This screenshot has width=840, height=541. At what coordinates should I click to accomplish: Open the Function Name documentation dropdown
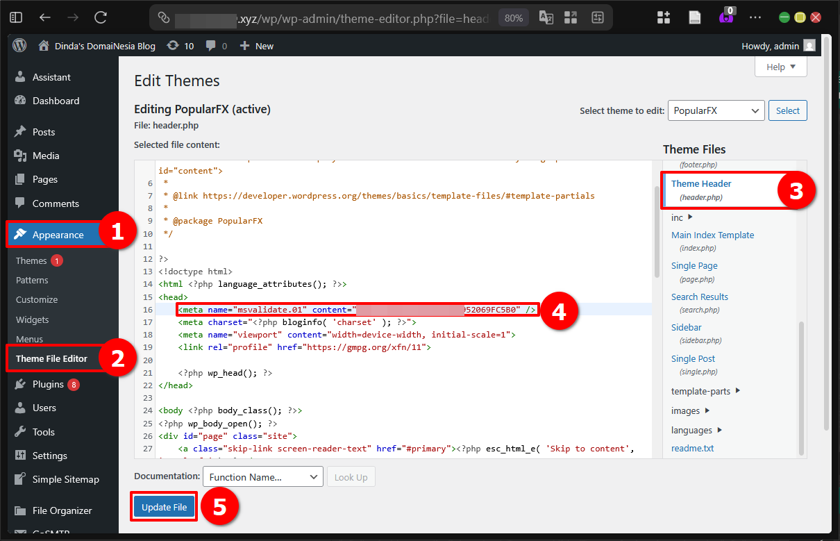(x=262, y=476)
